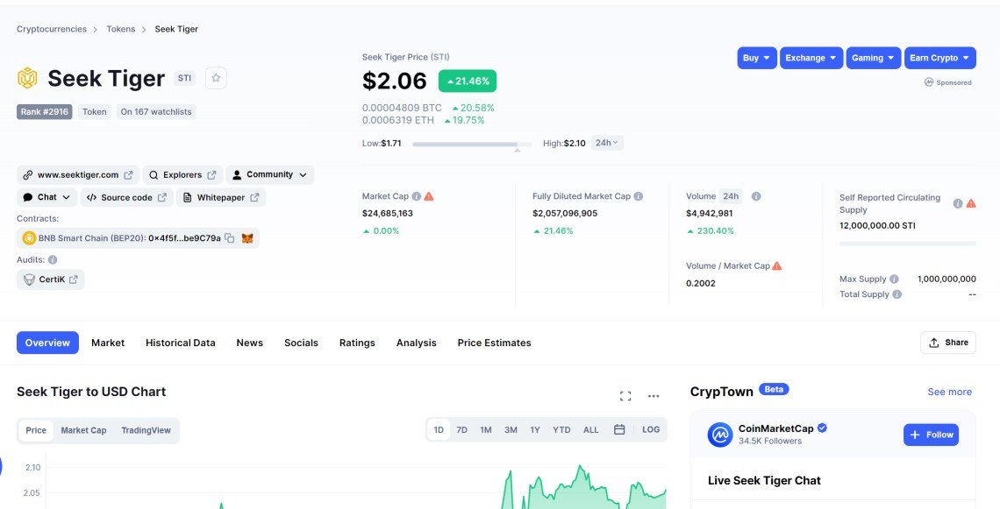The width and height of the screenshot is (1000, 509).
Task: Open the News tab
Action: point(250,343)
